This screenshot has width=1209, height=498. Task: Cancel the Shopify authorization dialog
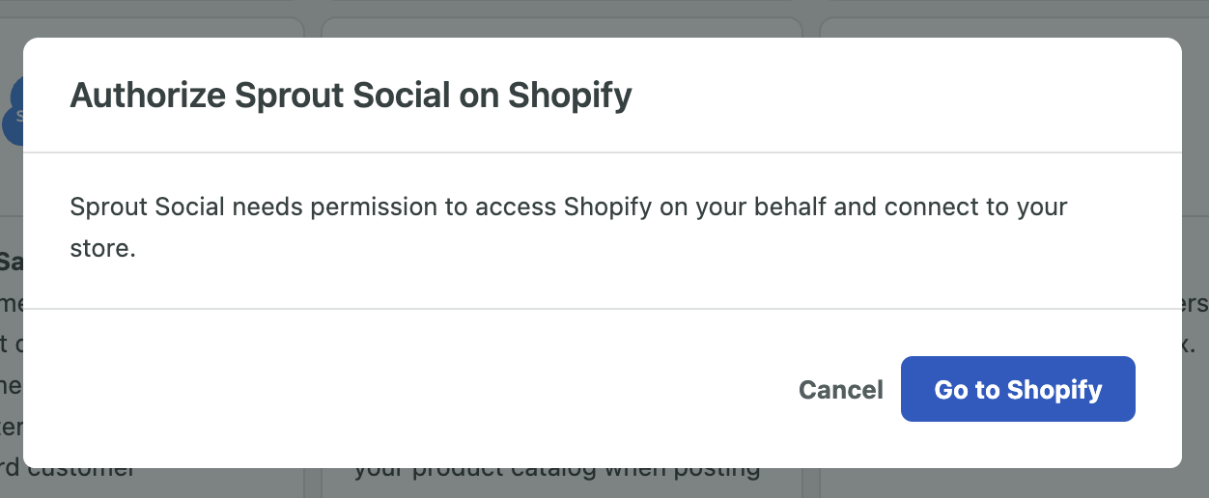pos(841,390)
